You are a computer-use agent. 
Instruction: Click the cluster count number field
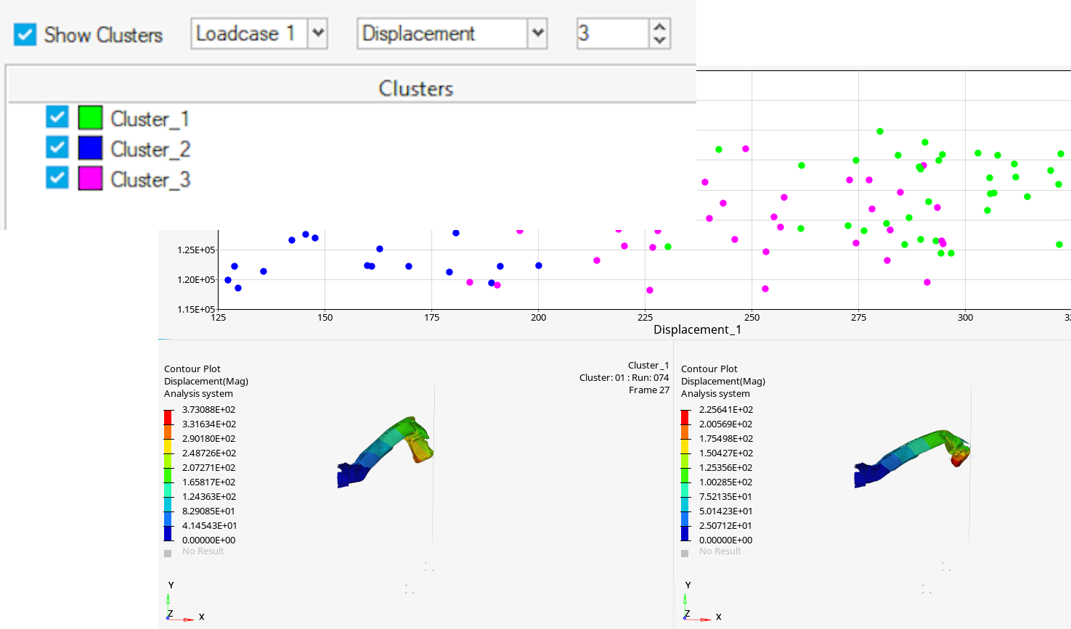tap(611, 33)
